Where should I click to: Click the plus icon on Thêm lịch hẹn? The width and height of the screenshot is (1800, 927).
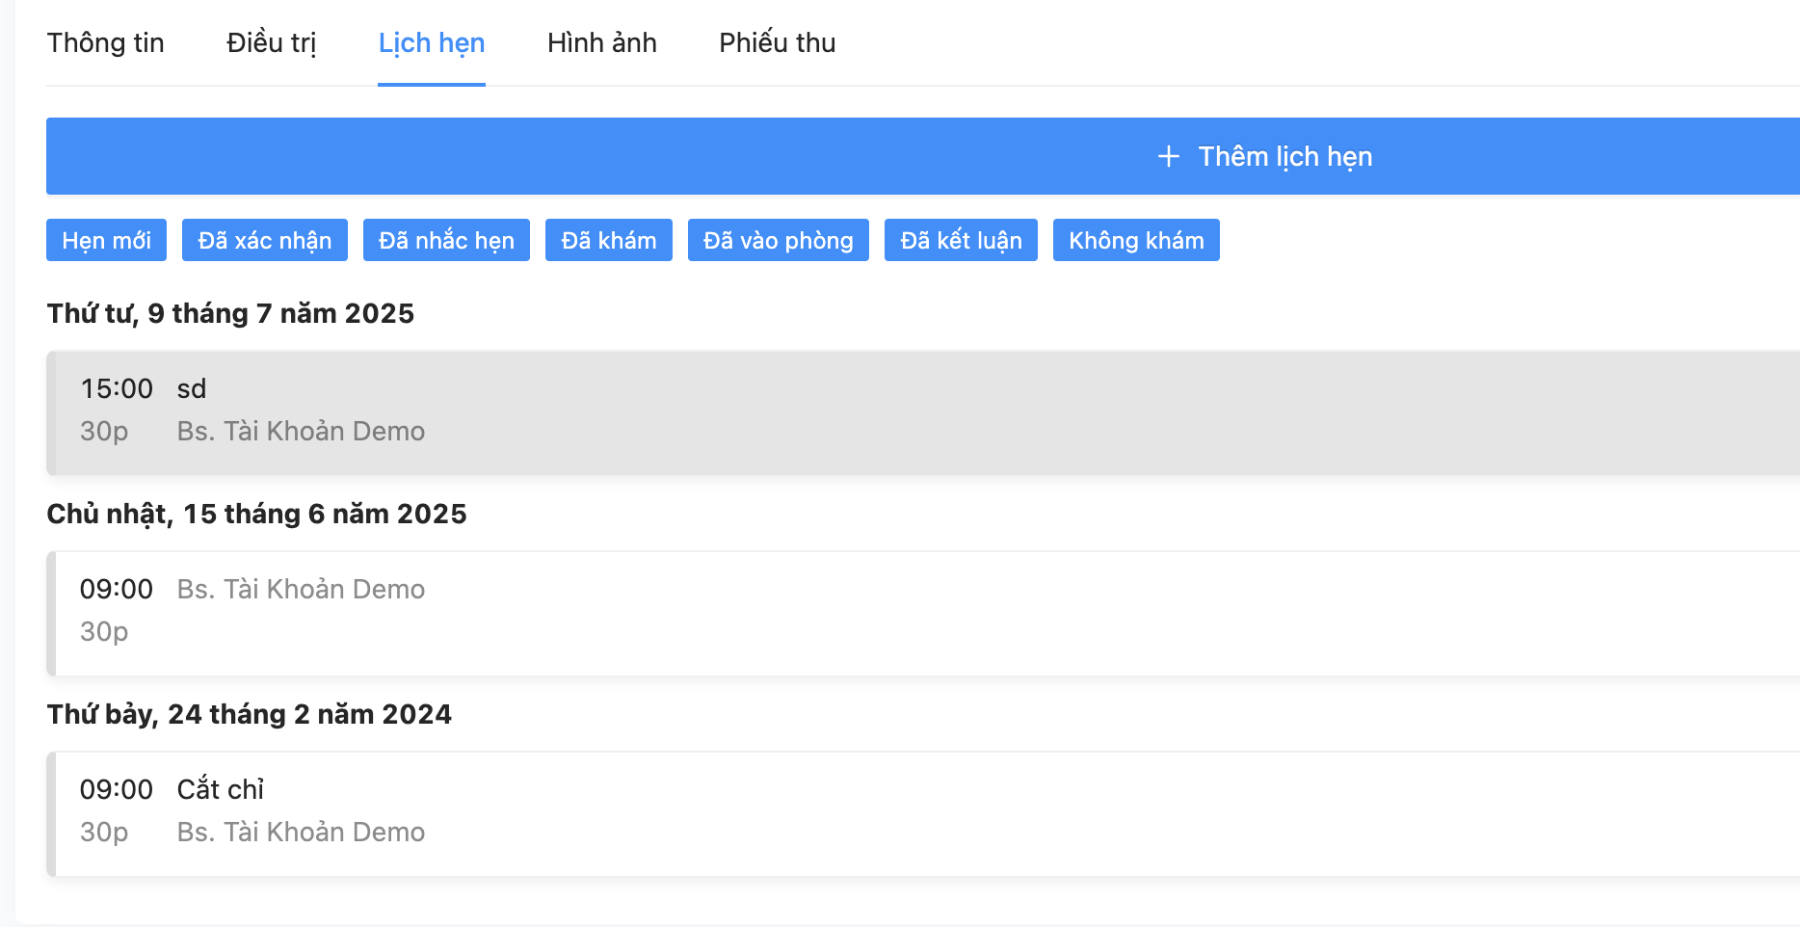[1168, 156]
